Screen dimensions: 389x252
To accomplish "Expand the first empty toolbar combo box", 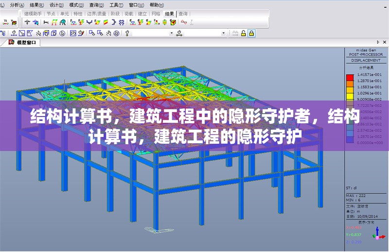I will tap(171, 33).
